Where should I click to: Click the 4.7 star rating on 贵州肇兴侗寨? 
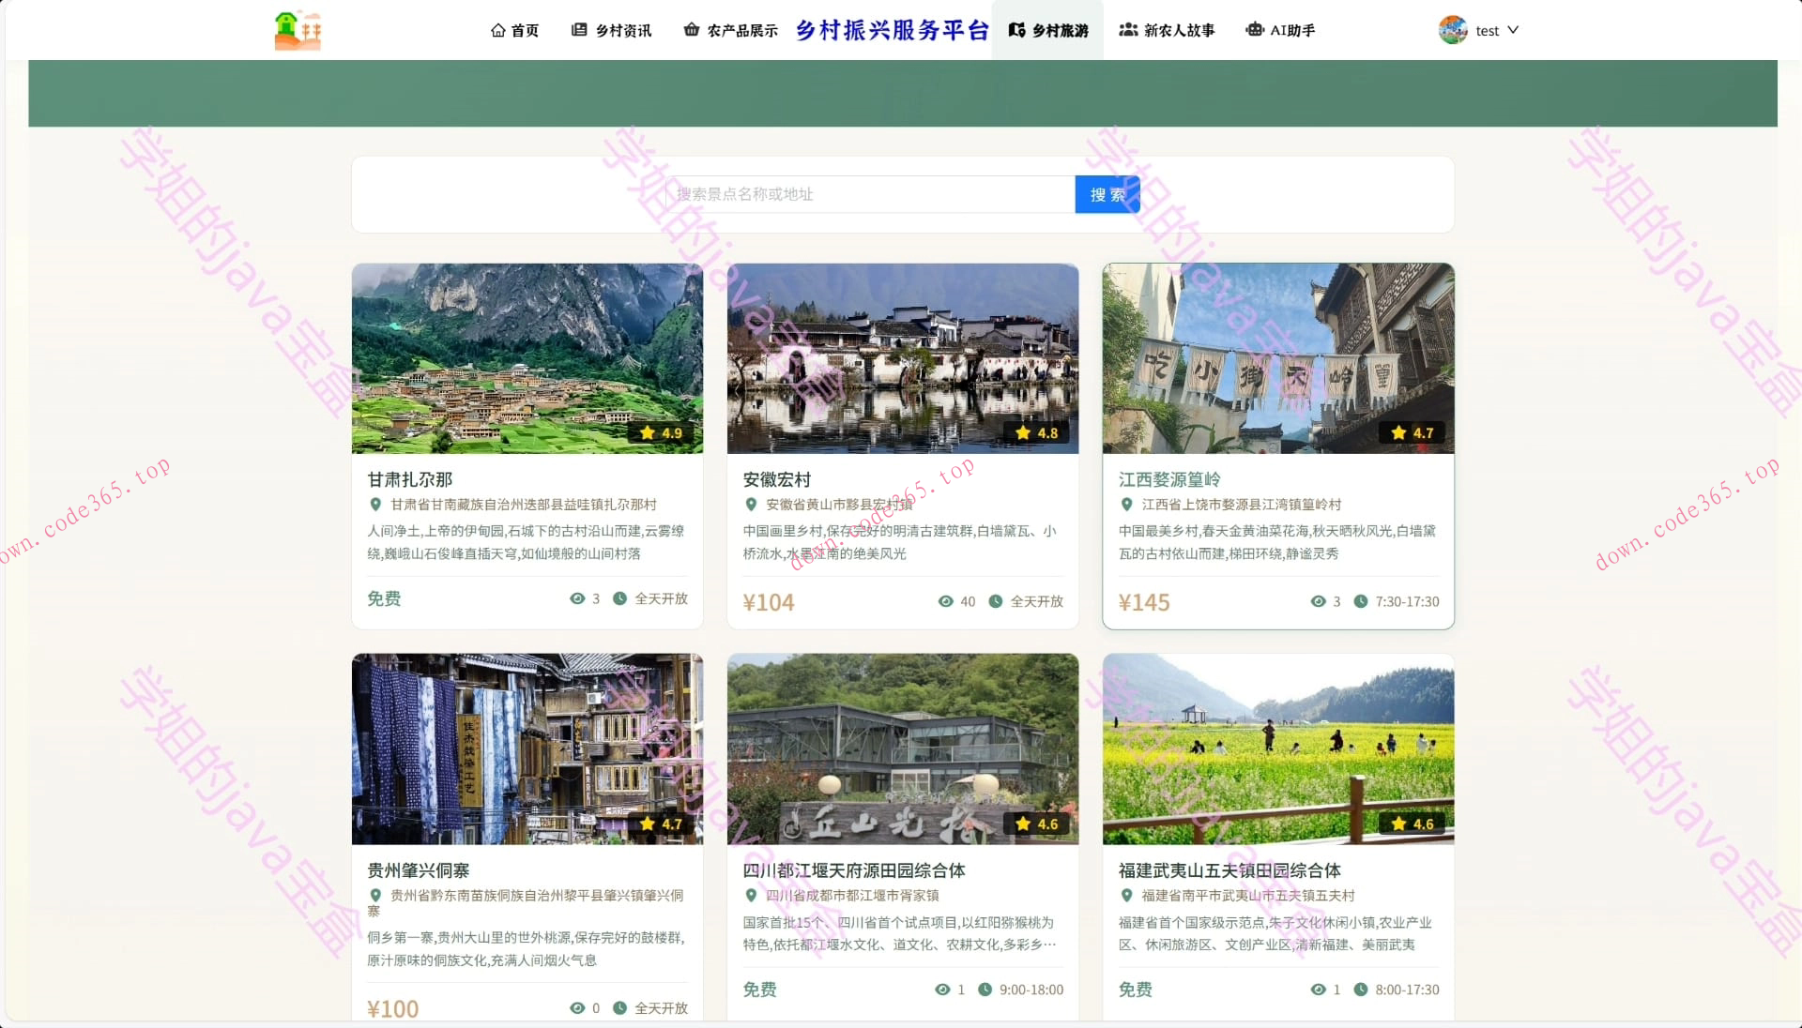point(661,824)
